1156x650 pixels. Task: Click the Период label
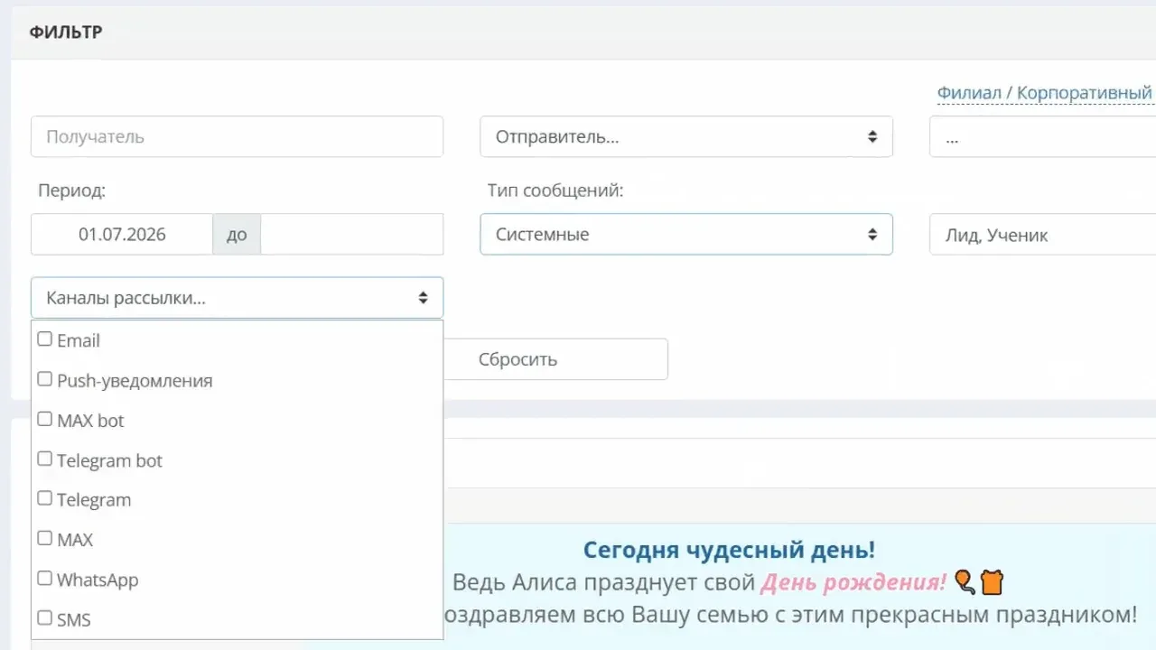coord(72,190)
